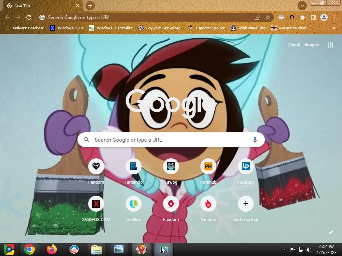Open the Chrome three-dot menu

[x=335, y=17]
